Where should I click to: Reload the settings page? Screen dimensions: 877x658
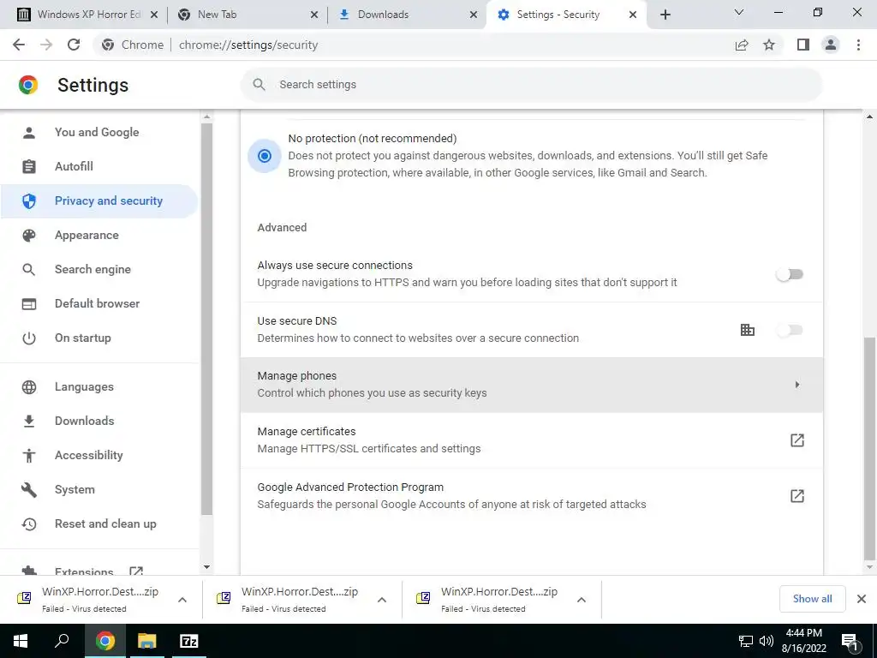pos(74,45)
